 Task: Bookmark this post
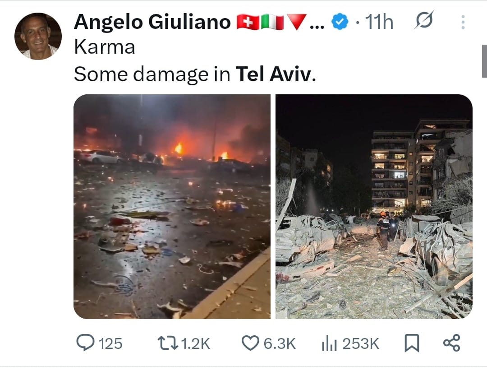(x=412, y=343)
